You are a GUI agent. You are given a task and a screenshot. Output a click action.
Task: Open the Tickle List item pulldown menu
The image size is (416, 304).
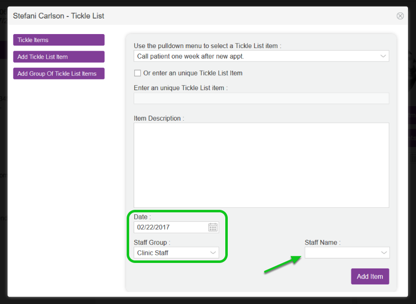261,56
